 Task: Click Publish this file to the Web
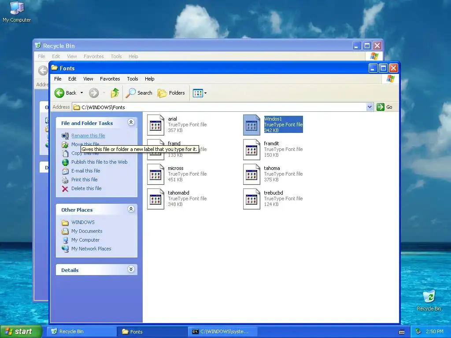99,162
